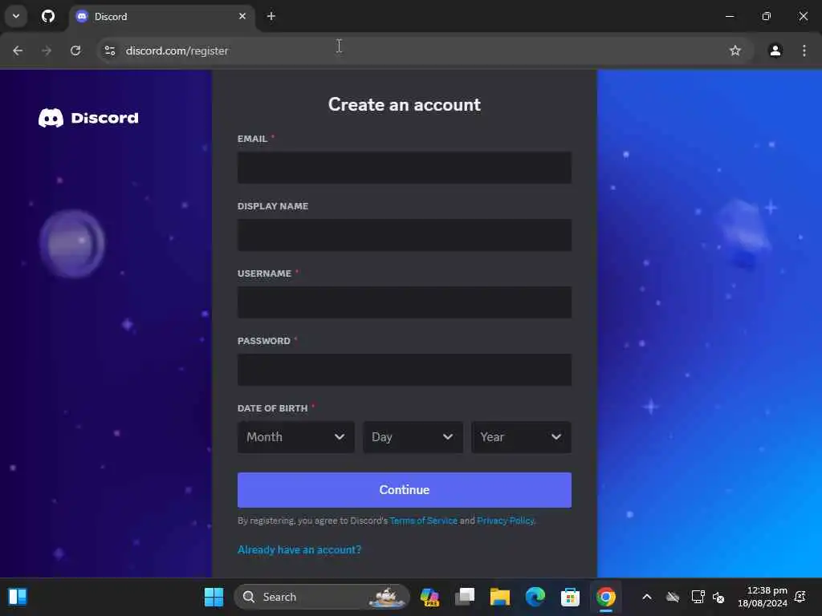Show hidden system tray icons
This screenshot has width=822, height=616.
647,597
